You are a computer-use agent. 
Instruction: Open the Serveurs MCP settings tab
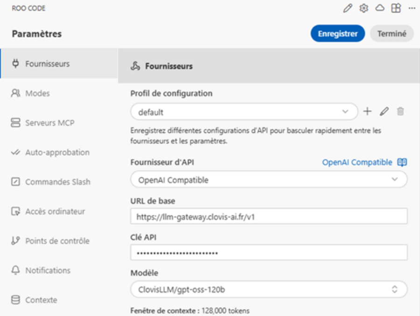click(49, 123)
